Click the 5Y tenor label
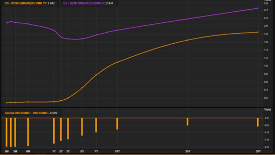The width and height of the screenshot is (275, 155). 82,151
